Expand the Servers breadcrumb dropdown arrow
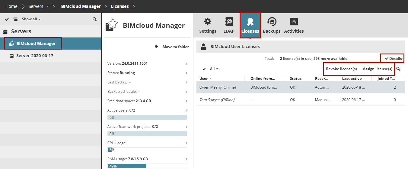 (x=47, y=6)
